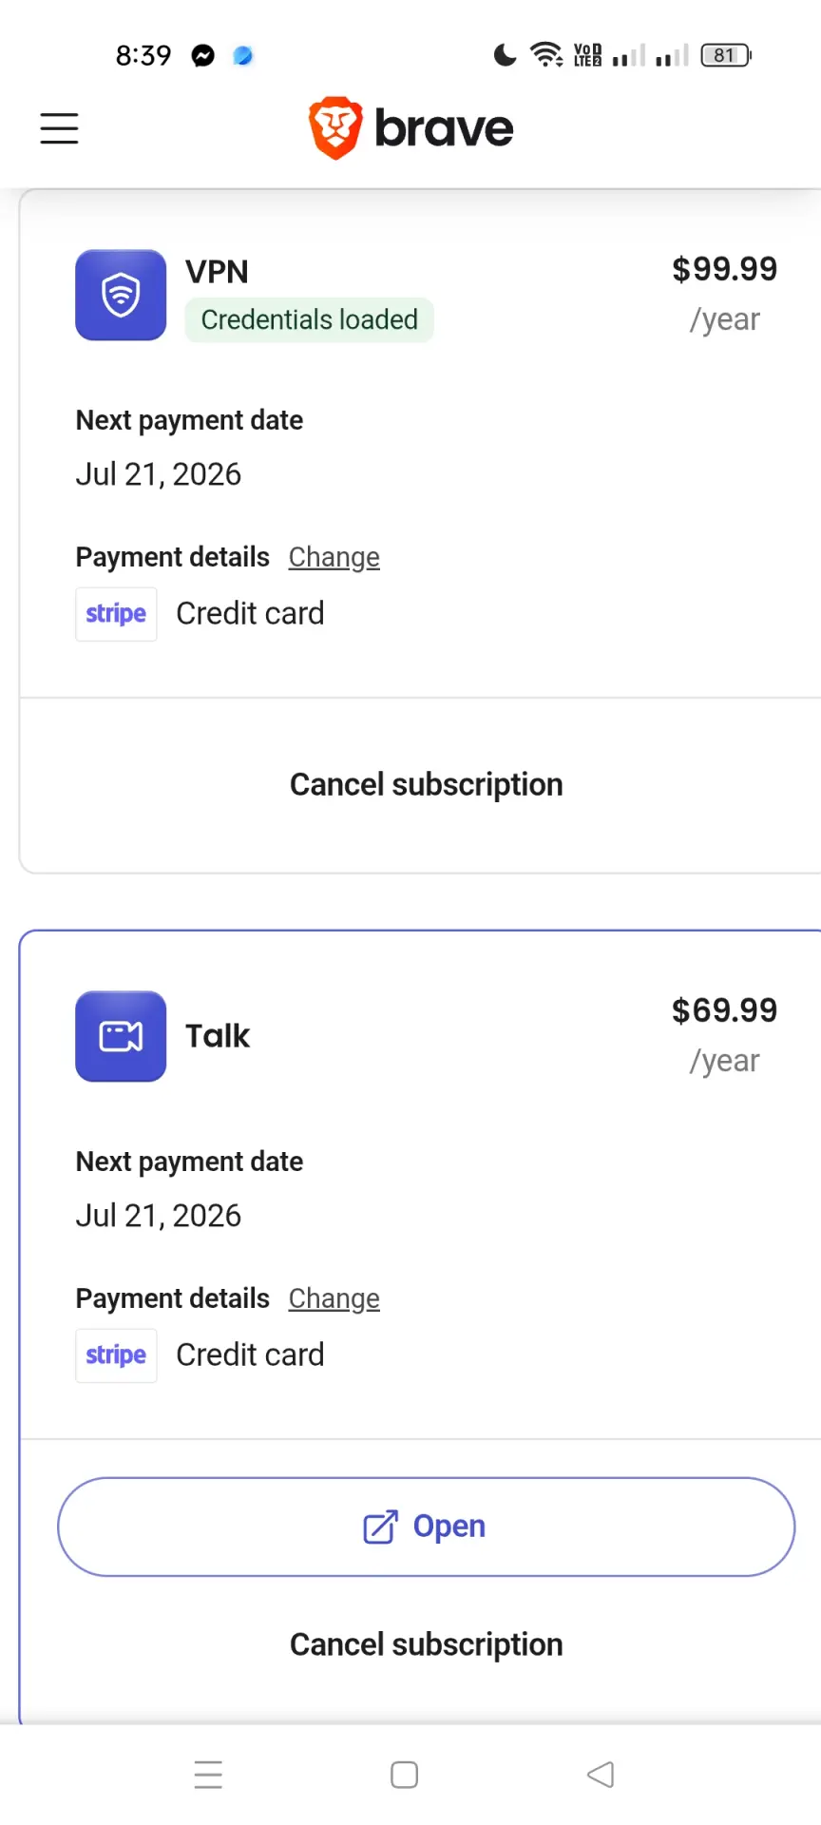The image size is (821, 1825).
Task: Tap the battery status indicator
Action: pyautogui.click(x=727, y=55)
